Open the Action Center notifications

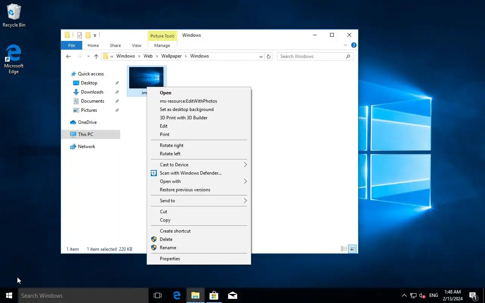tap(473, 295)
